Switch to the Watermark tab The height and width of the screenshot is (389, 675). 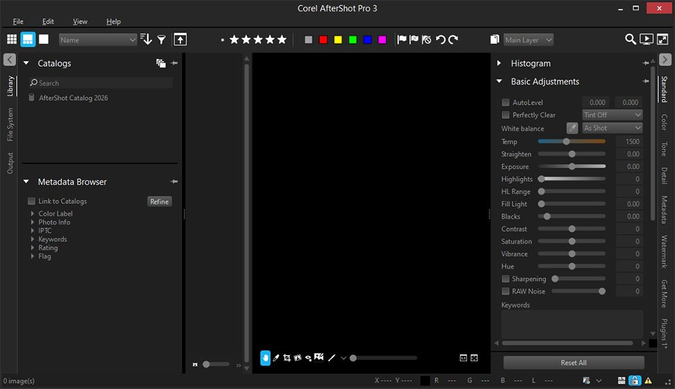coord(664,252)
